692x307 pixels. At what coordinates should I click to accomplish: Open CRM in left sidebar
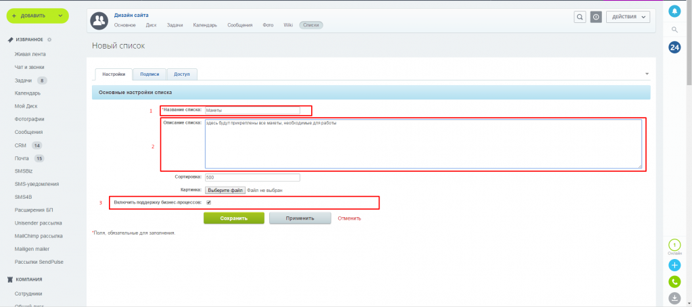(x=20, y=145)
